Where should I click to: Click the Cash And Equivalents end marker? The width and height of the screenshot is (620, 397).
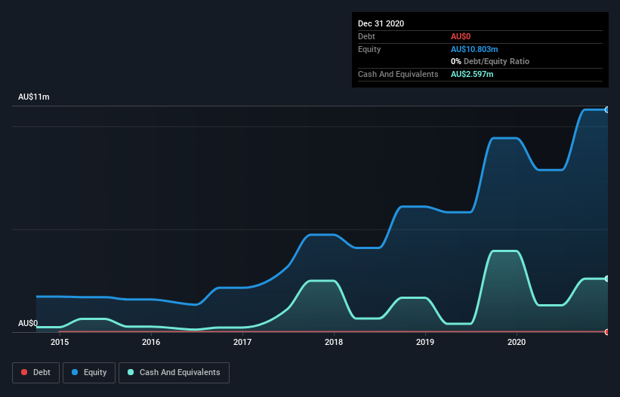point(607,279)
